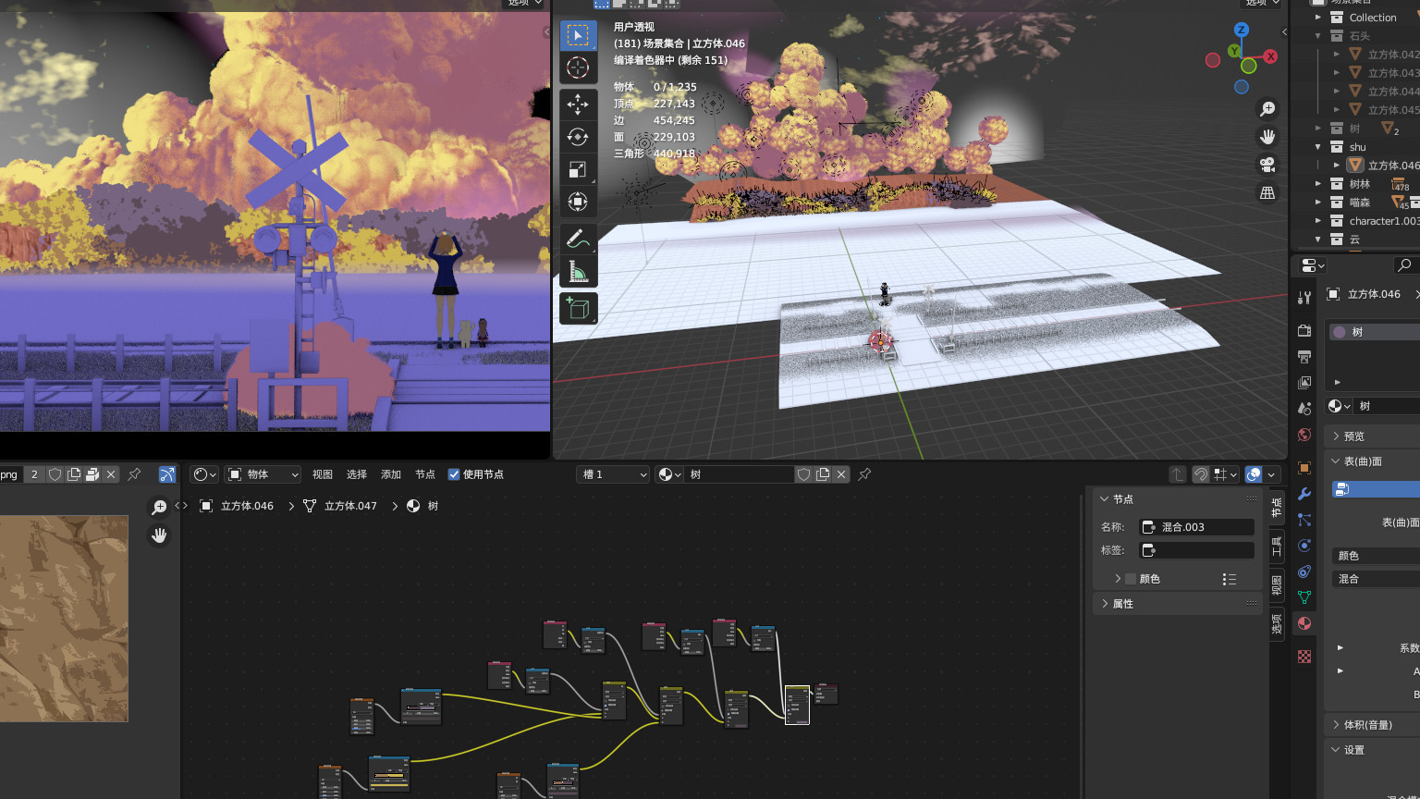Open the 槽 1 slot dropdown
Viewport: 1420px width, 799px height.
click(614, 474)
